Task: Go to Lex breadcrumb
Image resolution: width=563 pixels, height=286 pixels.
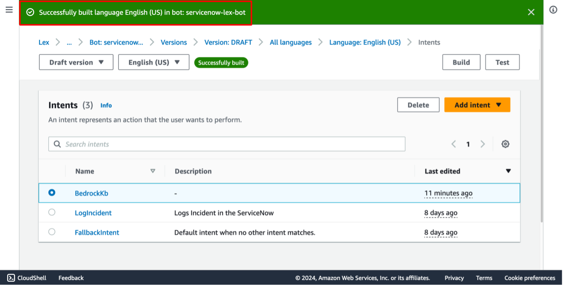Action: 44,42
